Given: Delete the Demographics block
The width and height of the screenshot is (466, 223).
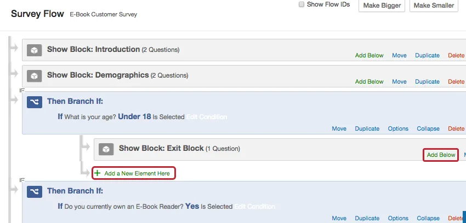Looking at the screenshot, I should (456, 82).
